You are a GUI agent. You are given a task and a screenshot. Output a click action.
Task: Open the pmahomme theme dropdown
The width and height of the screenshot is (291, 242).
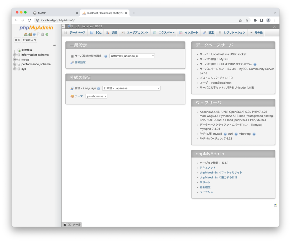96,96
